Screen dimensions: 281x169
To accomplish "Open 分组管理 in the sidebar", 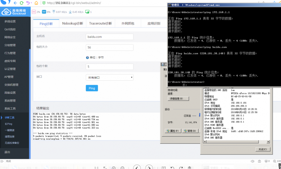I will (10, 45).
